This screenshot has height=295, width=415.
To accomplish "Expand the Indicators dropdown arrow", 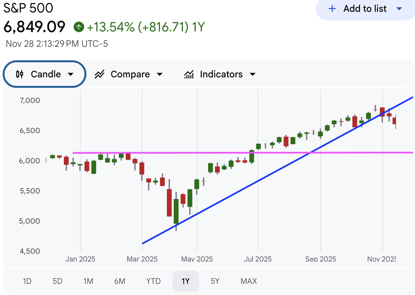I will (x=252, y=74).
